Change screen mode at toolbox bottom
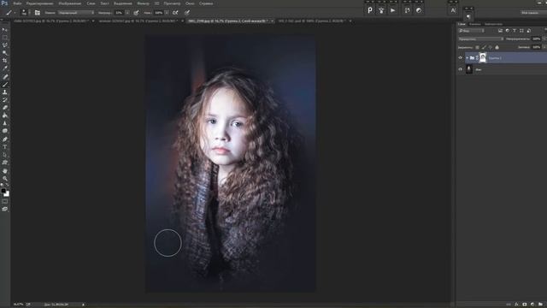Viewport: 547px width, 308px height. click(x=5, y=209)
